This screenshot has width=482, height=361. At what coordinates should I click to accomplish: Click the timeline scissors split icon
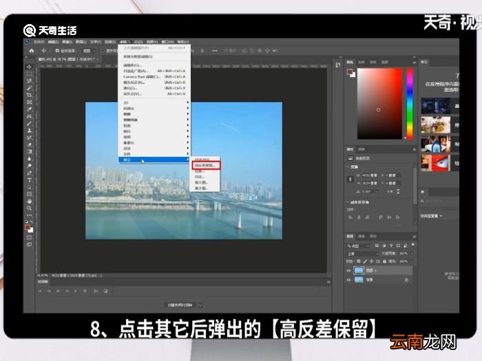coord(96,291)
